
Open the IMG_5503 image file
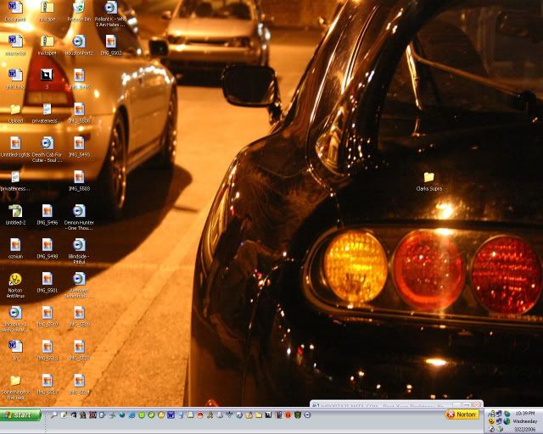click(x=78, y=177)
